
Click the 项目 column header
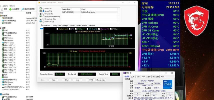point(2,13)
